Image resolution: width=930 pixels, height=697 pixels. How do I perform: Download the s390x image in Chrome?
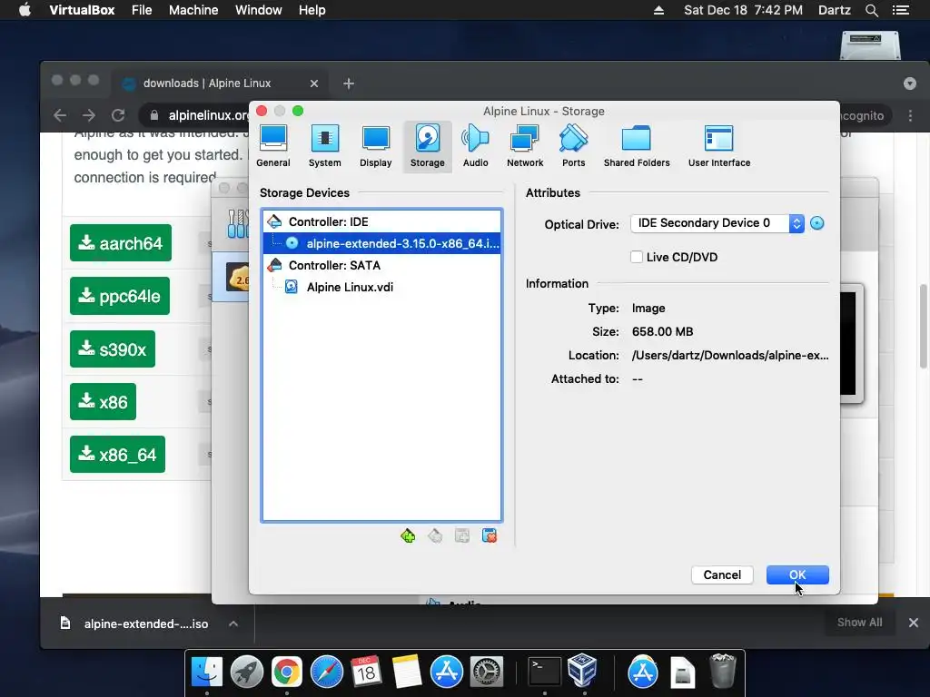[x=113, y=349]
